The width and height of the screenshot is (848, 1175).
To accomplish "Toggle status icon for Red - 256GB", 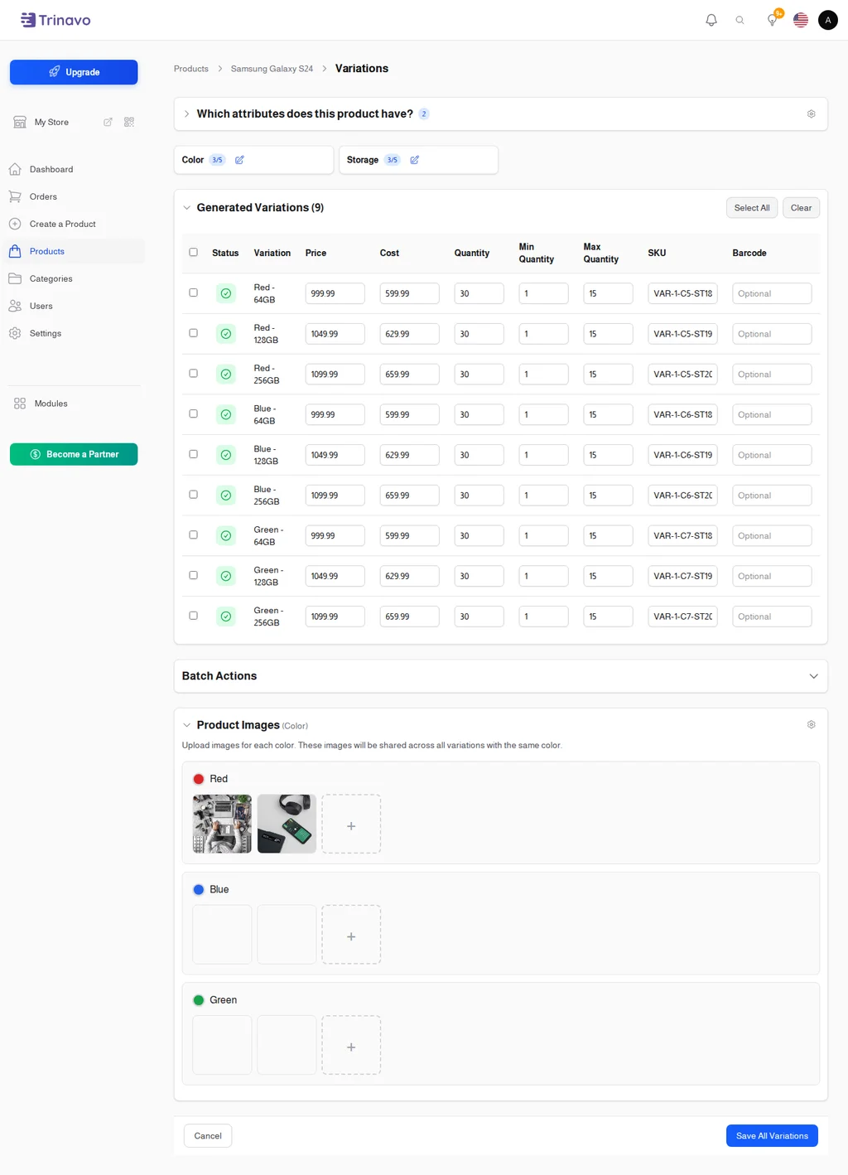I will [225, 375].
